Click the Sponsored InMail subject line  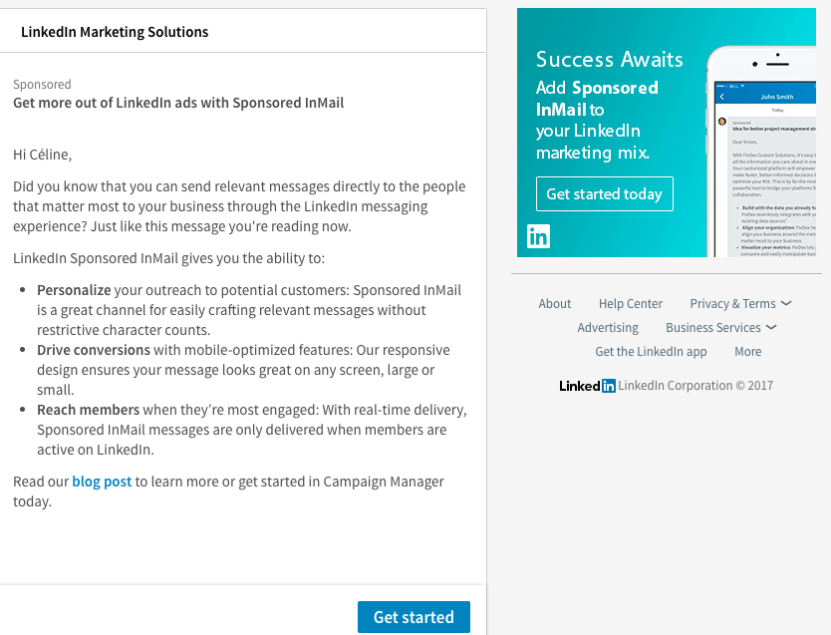tap(178, 103)
